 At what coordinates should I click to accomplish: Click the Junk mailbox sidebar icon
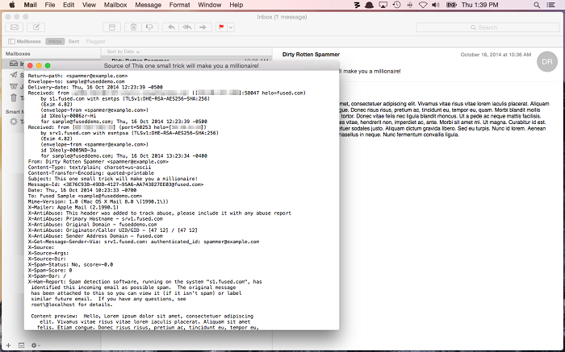(14, 86)
